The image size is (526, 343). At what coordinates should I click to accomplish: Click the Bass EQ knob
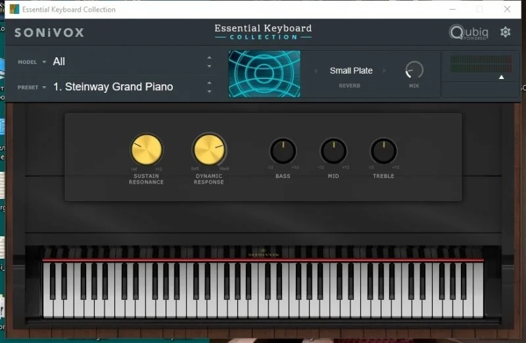tap(283, 151)
